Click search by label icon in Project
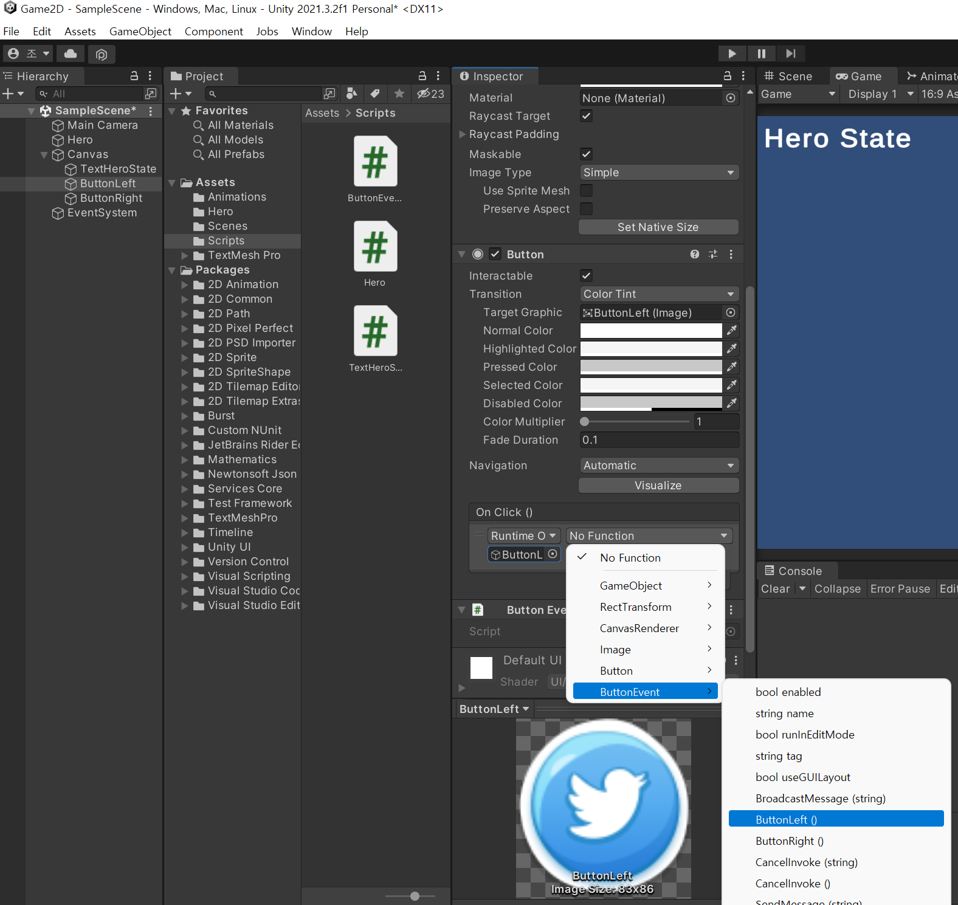The image size is (958, 905). (x=375, y=94)
